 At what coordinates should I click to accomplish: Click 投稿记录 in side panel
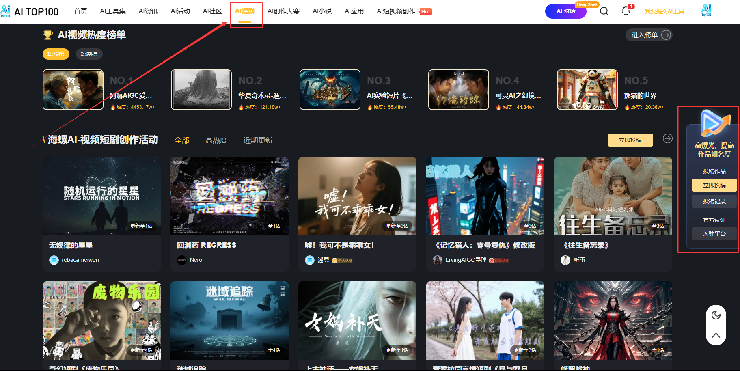(714, 201)
